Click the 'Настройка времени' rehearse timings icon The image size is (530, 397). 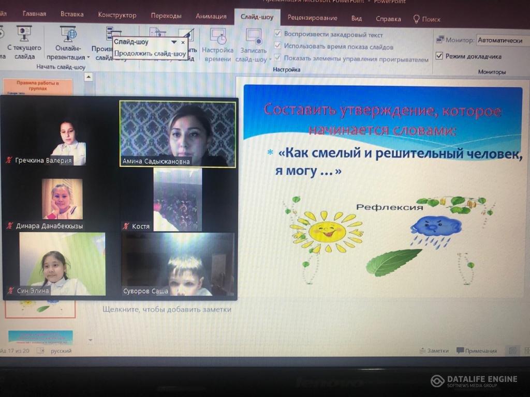218,37
